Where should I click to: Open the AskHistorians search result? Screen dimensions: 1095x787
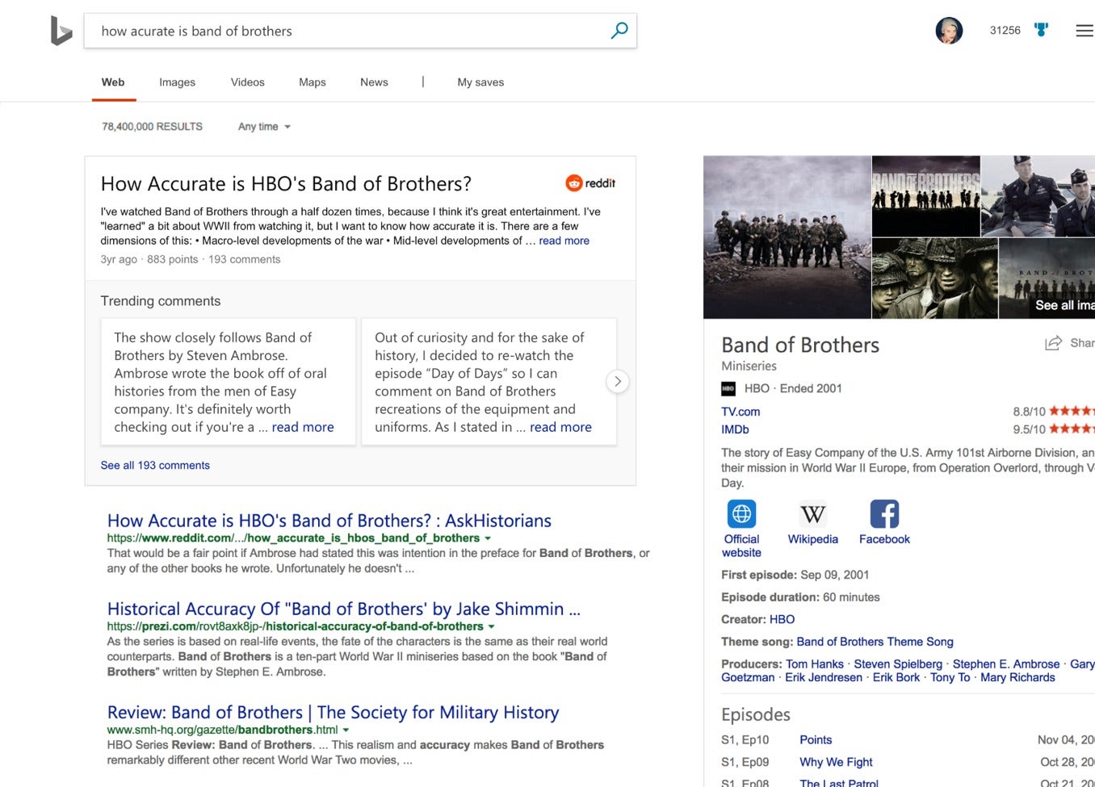[329, 521]
